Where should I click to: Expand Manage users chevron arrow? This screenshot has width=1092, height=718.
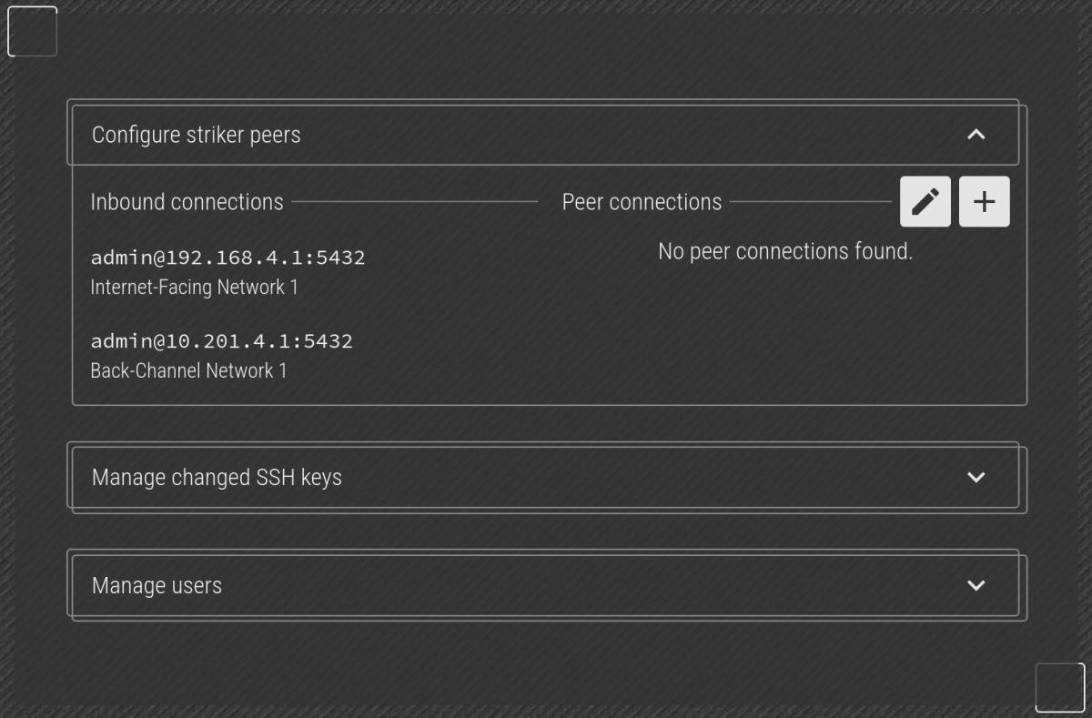pyautogui.click(x=976, y=585)
